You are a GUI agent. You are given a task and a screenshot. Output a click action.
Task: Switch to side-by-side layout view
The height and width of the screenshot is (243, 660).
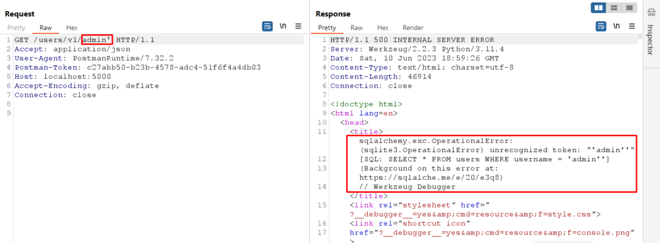click(x=599, y=8)
